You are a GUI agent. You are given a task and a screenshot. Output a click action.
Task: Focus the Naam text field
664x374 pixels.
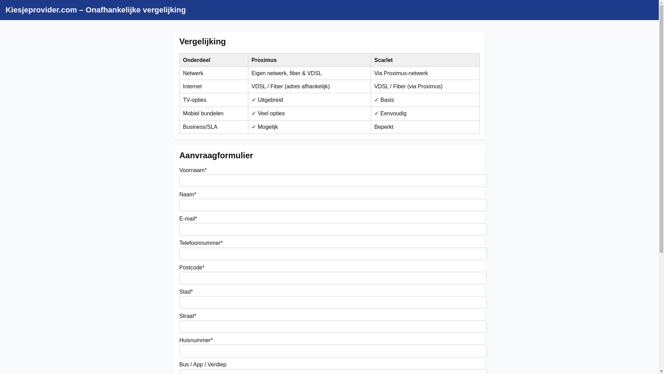[333, 205]
